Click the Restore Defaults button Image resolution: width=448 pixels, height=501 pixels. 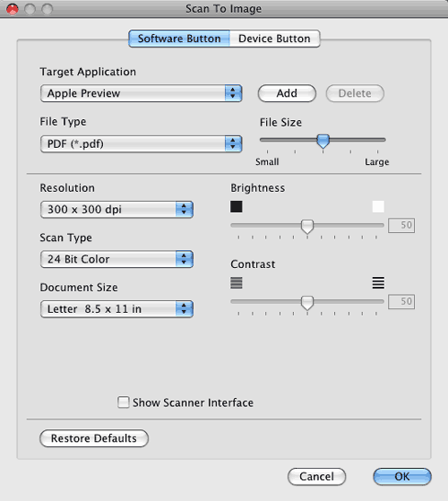(x=94, y=438)
